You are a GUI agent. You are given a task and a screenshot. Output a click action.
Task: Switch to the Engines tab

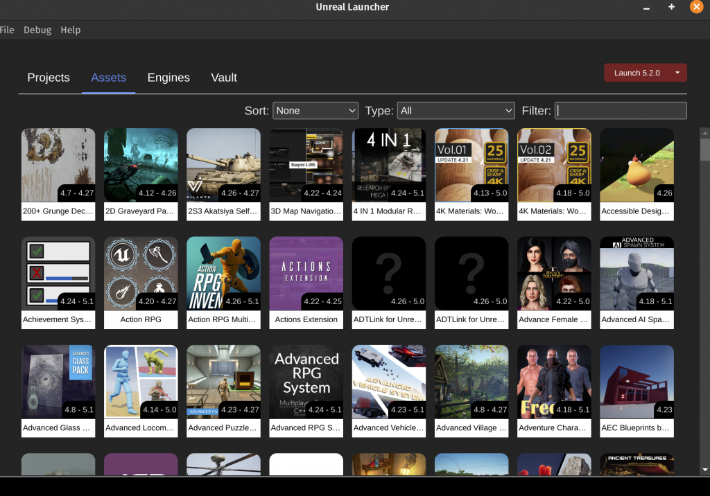click(x=168, y=78)
